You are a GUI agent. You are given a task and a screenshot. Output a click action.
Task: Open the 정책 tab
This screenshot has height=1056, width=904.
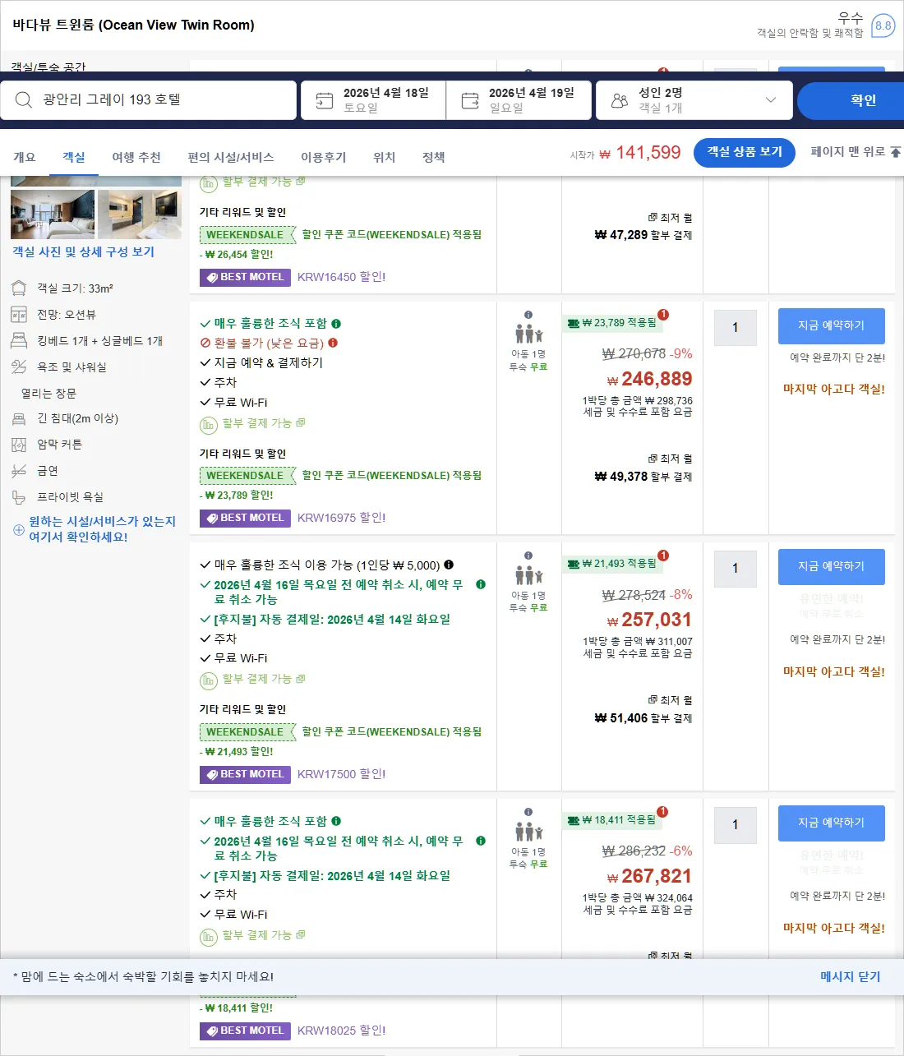434,157
